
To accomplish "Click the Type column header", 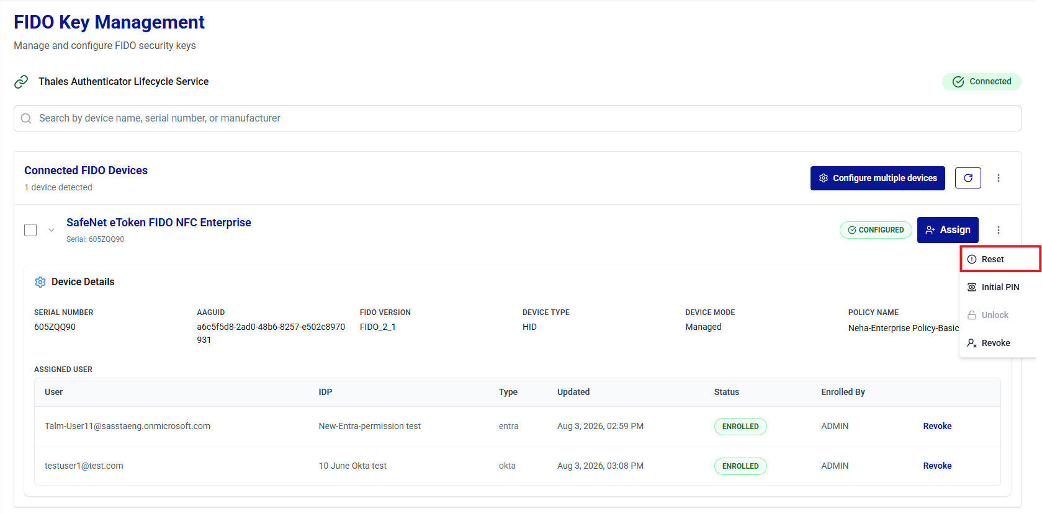I will click(508, 392).
